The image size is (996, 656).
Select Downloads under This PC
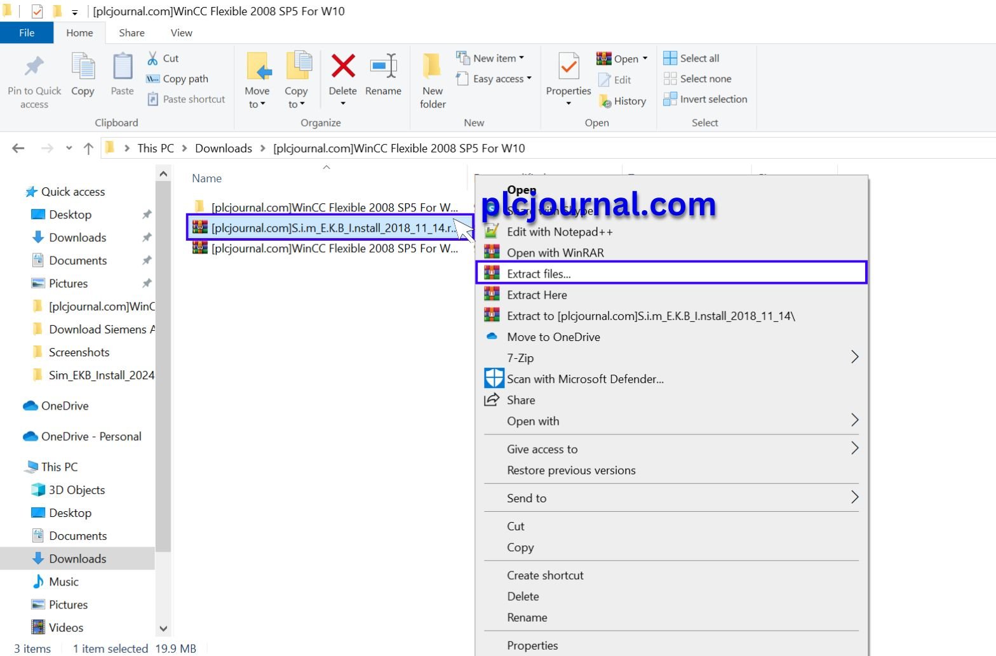pyautogui.click(x=78, y=559)
